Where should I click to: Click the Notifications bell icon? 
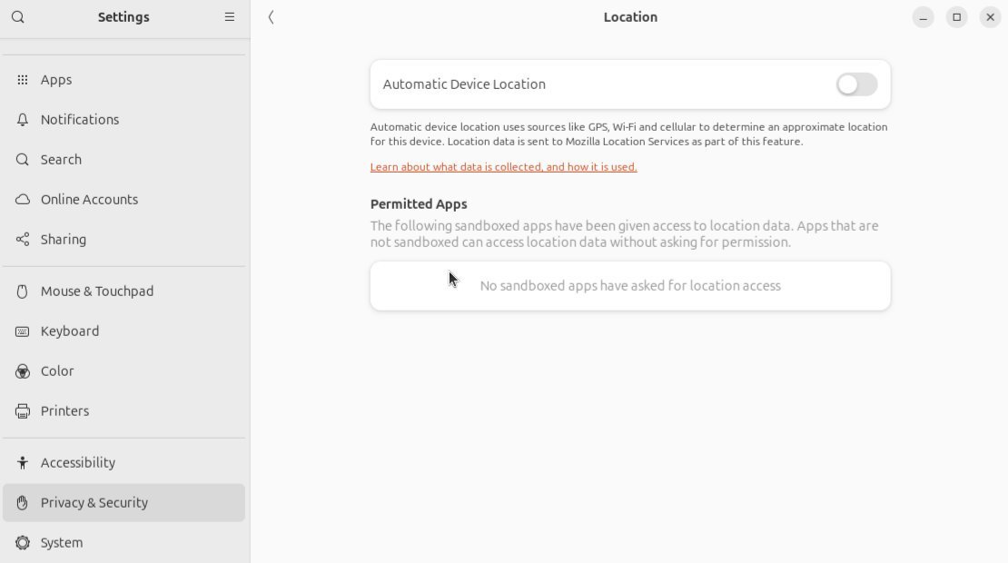tap(23, 120)
